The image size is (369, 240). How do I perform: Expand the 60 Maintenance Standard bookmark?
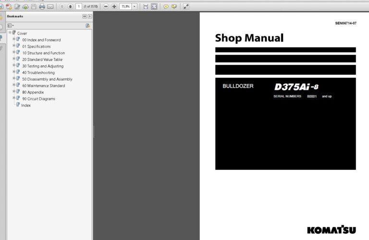(x=14, y=85)
